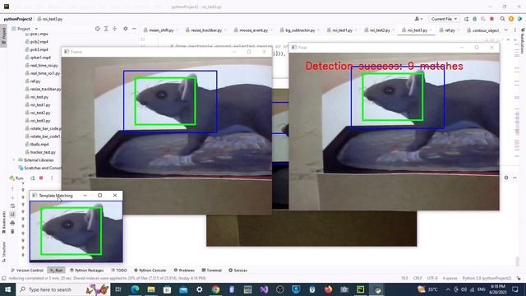Click Scratches and Consoles node
Viewport: 526px width, 296px height.
(40, 168)
